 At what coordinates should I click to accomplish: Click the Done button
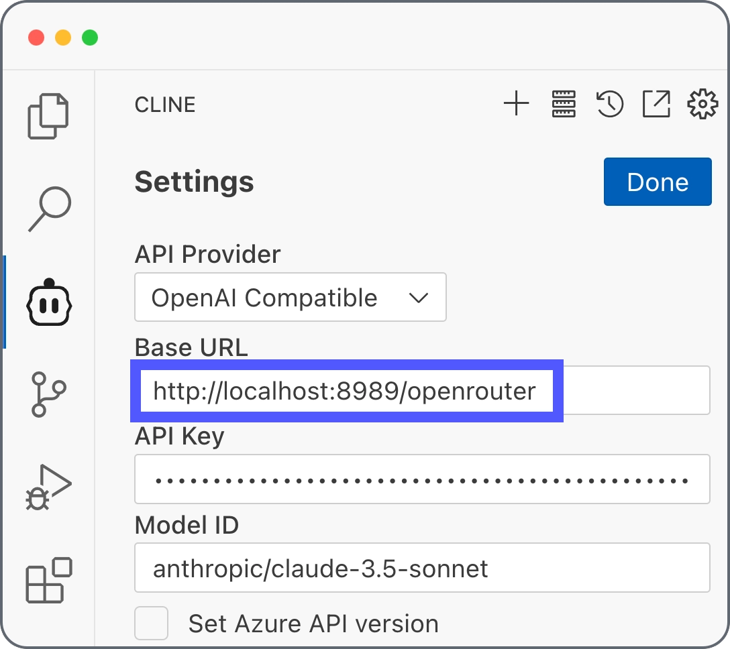658,182
